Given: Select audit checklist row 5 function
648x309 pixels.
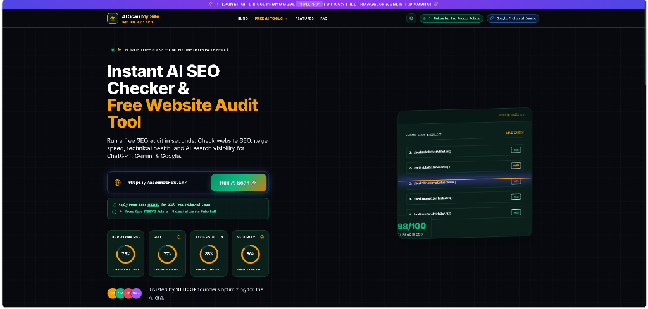Looking at the screenshot, I should coord(430,214).
